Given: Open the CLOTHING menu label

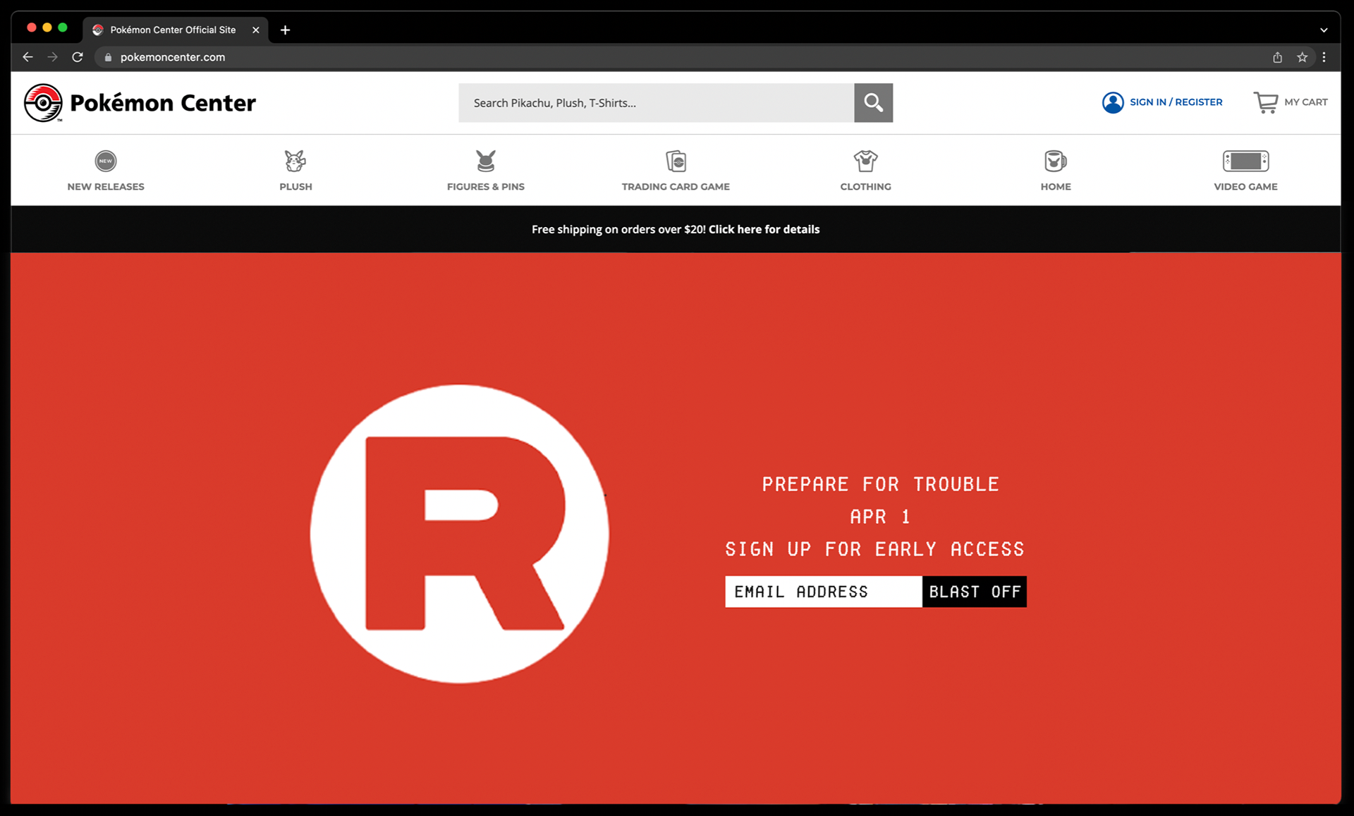Looking at the screenshot, I should pos(865,186).
